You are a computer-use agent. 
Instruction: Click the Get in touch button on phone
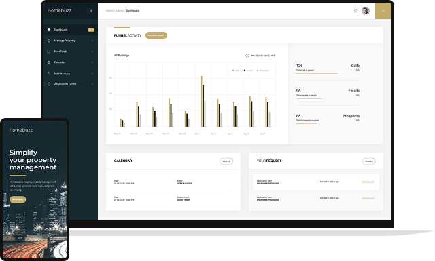click(18, 199)
